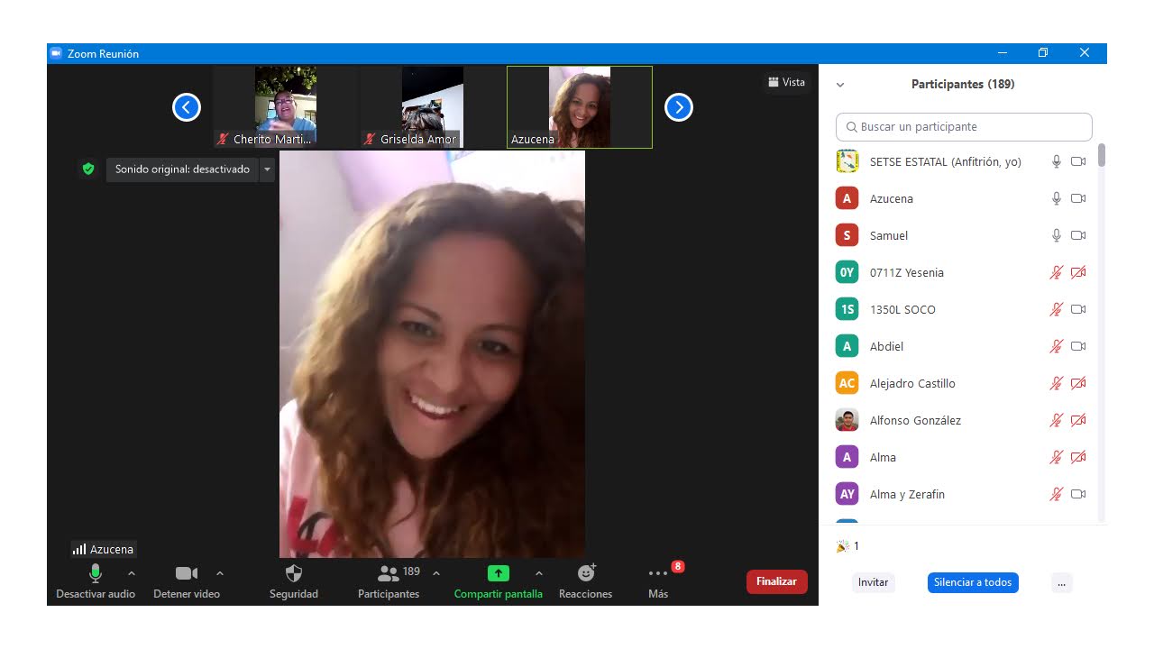This screenshot has height=649, width=1154.
Task: Mute using Desactivar audio microphone button
Action: (96, 581)
